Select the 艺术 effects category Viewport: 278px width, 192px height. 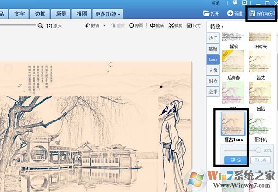[213, 92]
